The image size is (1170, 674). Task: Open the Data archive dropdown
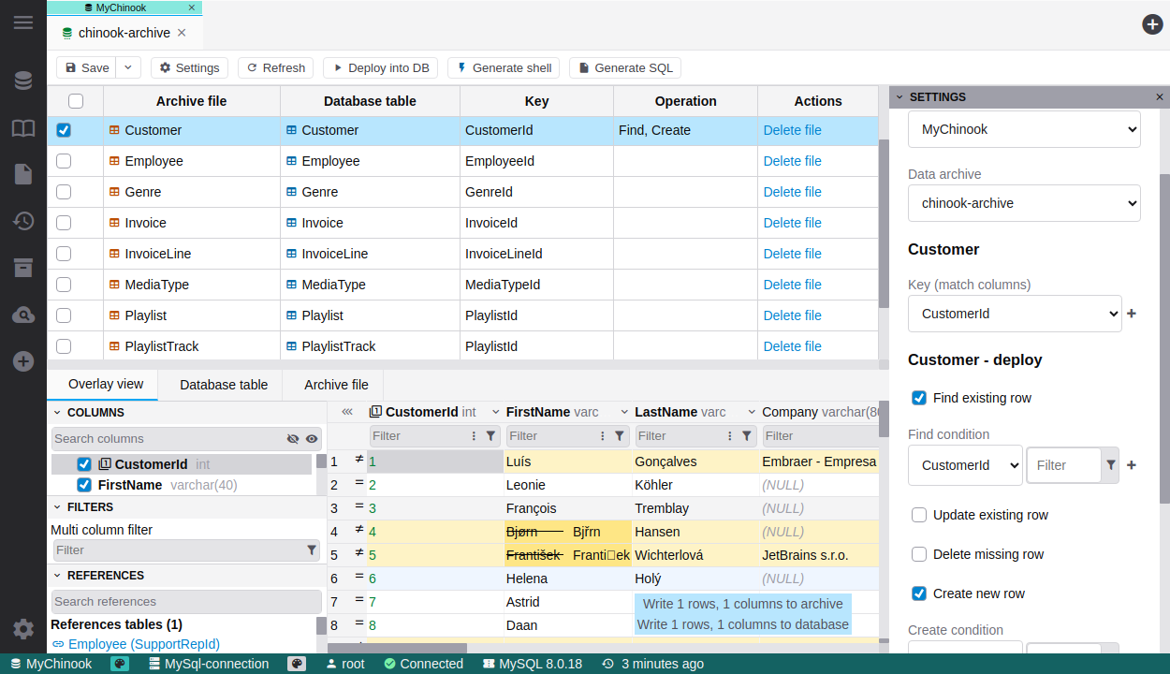click(x=1024, y=203)
